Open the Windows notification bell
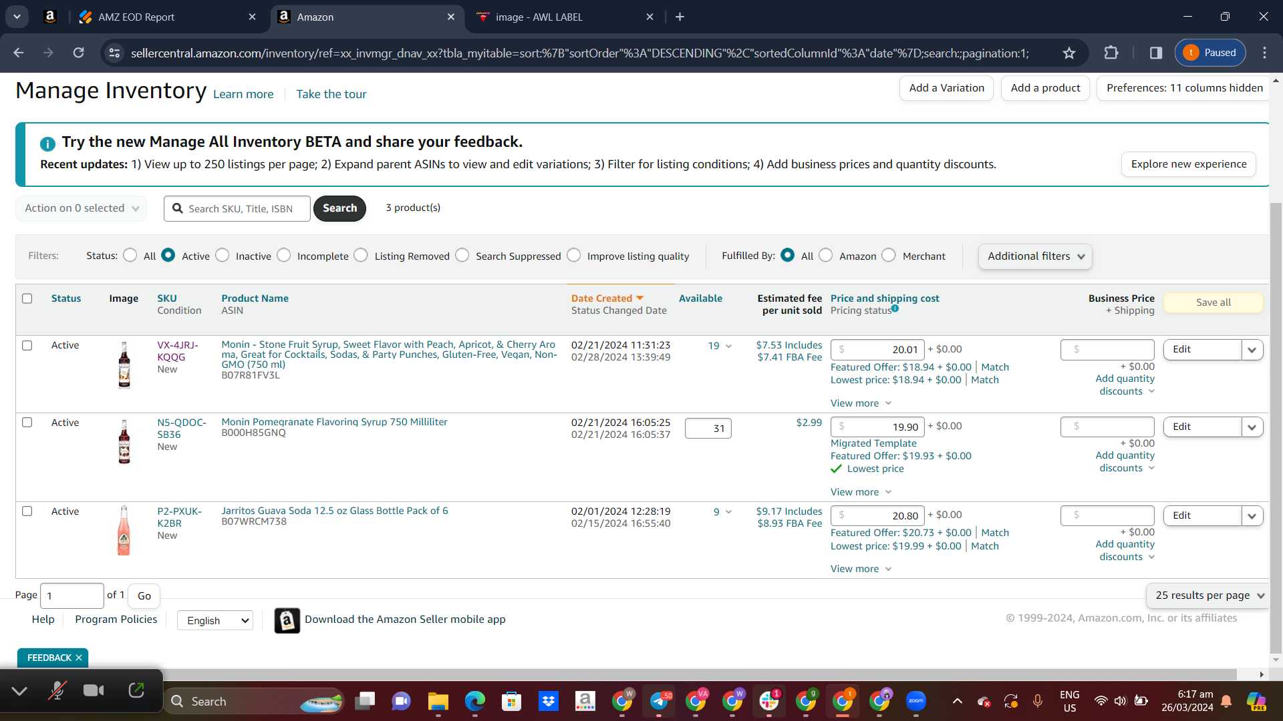This screenshot has width=1283, height=721. [x=1226, y=701]
